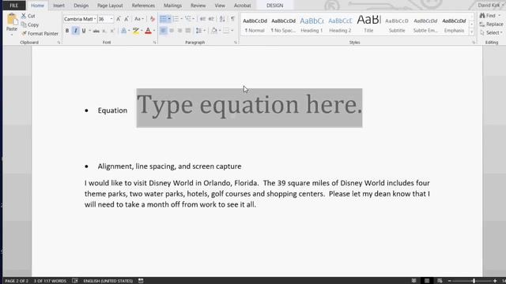Apply borders to the paragraph
Image resolution: width=506 pixels, height=284 pixels.
point(226,31)
